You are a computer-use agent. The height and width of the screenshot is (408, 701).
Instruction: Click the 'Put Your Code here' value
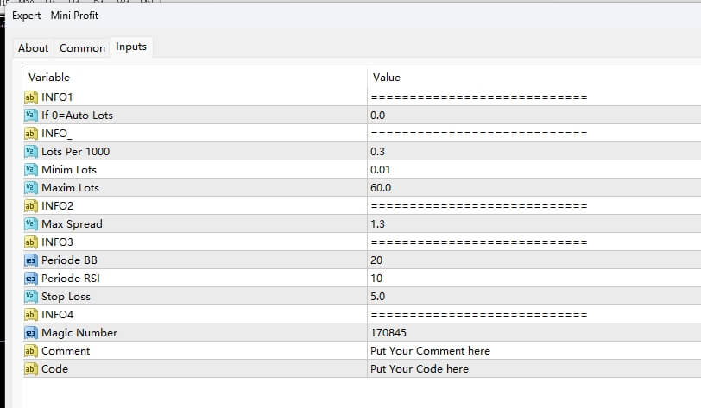pos(420,368)
